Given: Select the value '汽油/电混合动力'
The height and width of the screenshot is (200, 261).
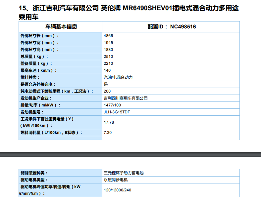Looking at the screenshot, I should tap(118, 77).
